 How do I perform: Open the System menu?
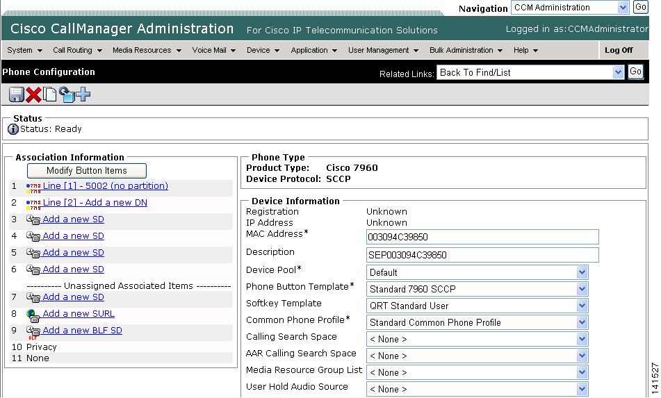(24, 50)
